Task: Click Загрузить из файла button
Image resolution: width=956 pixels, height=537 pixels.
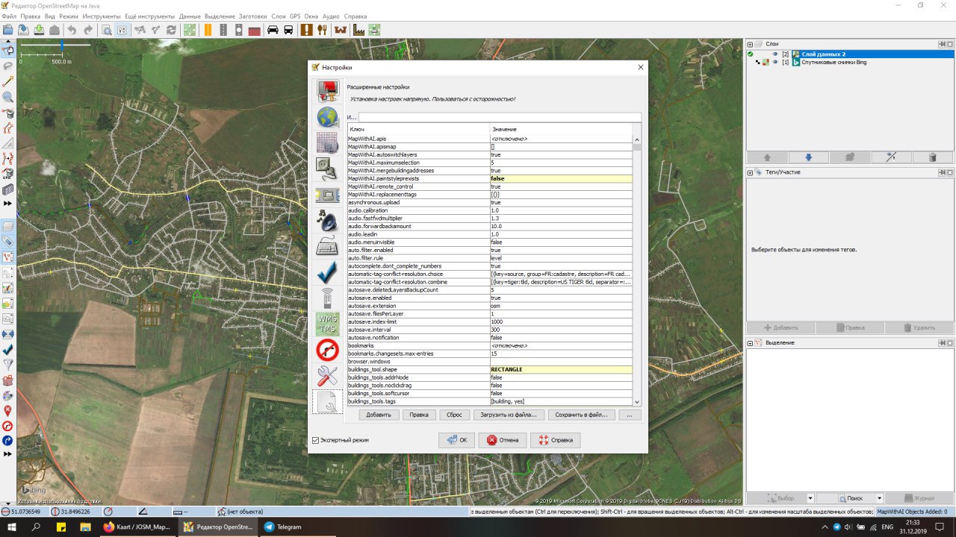Action: click(509, 415)
